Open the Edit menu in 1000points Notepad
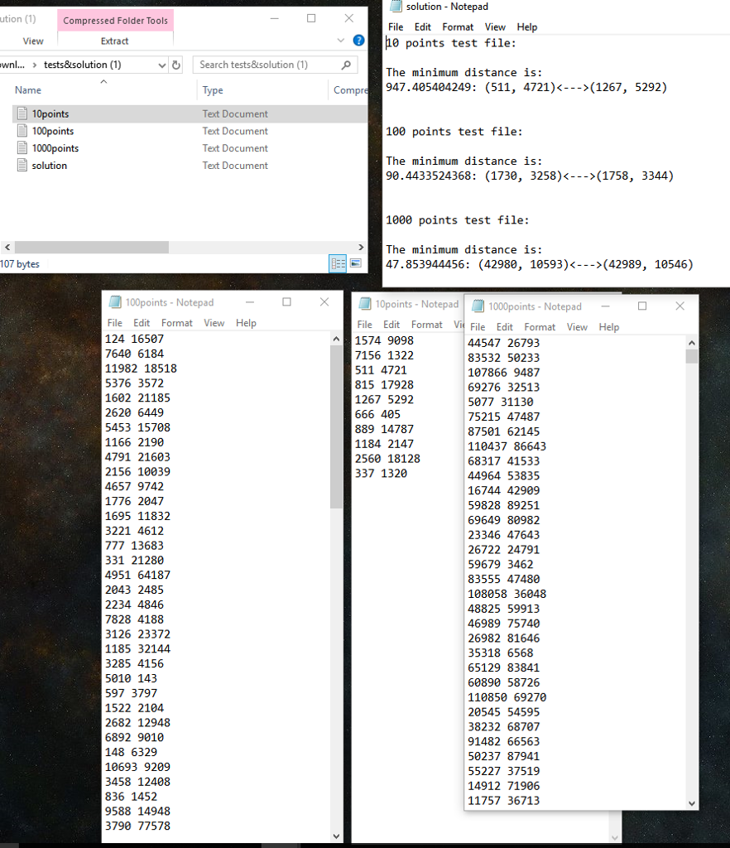The width and height of the screenshot is (730, 848). [x=505, y=326]
